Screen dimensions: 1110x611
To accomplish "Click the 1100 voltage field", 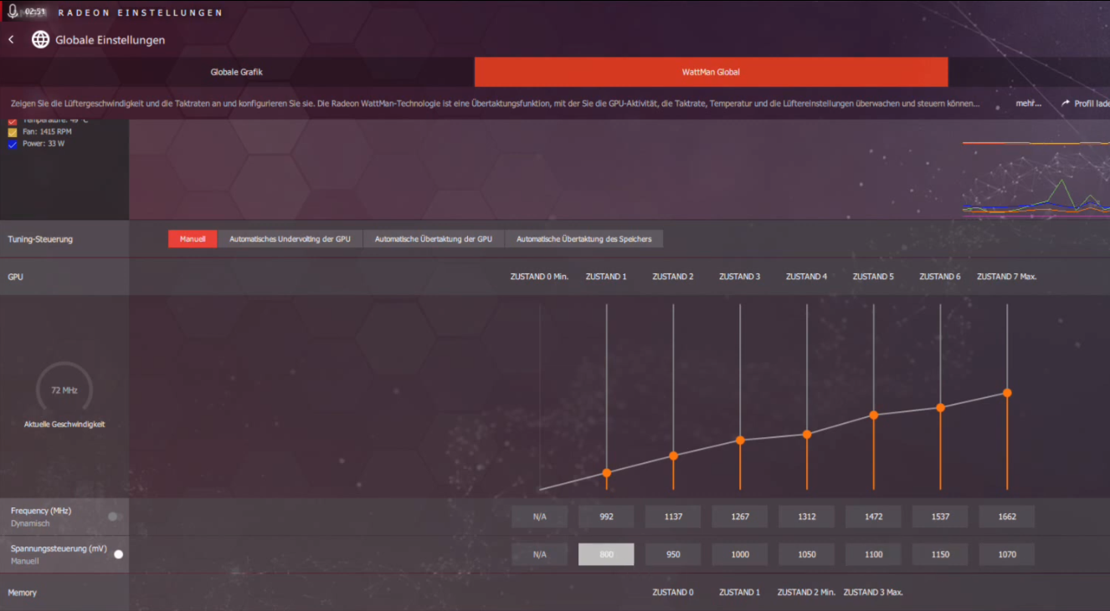I will (x=873, y=554).
